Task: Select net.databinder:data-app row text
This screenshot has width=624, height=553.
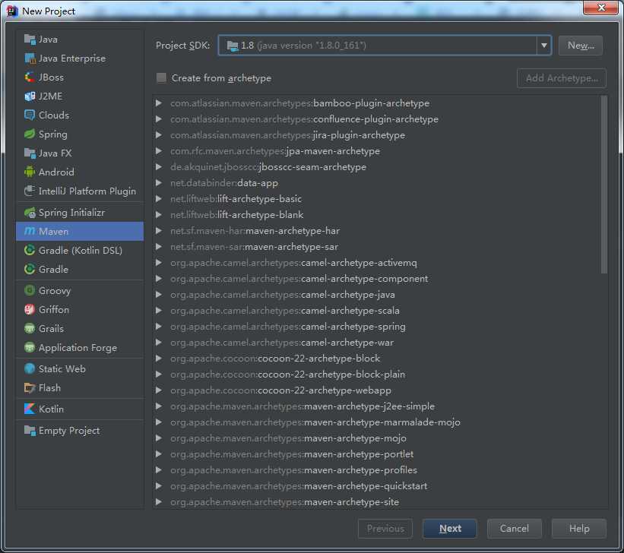Action: click(224, 183)
